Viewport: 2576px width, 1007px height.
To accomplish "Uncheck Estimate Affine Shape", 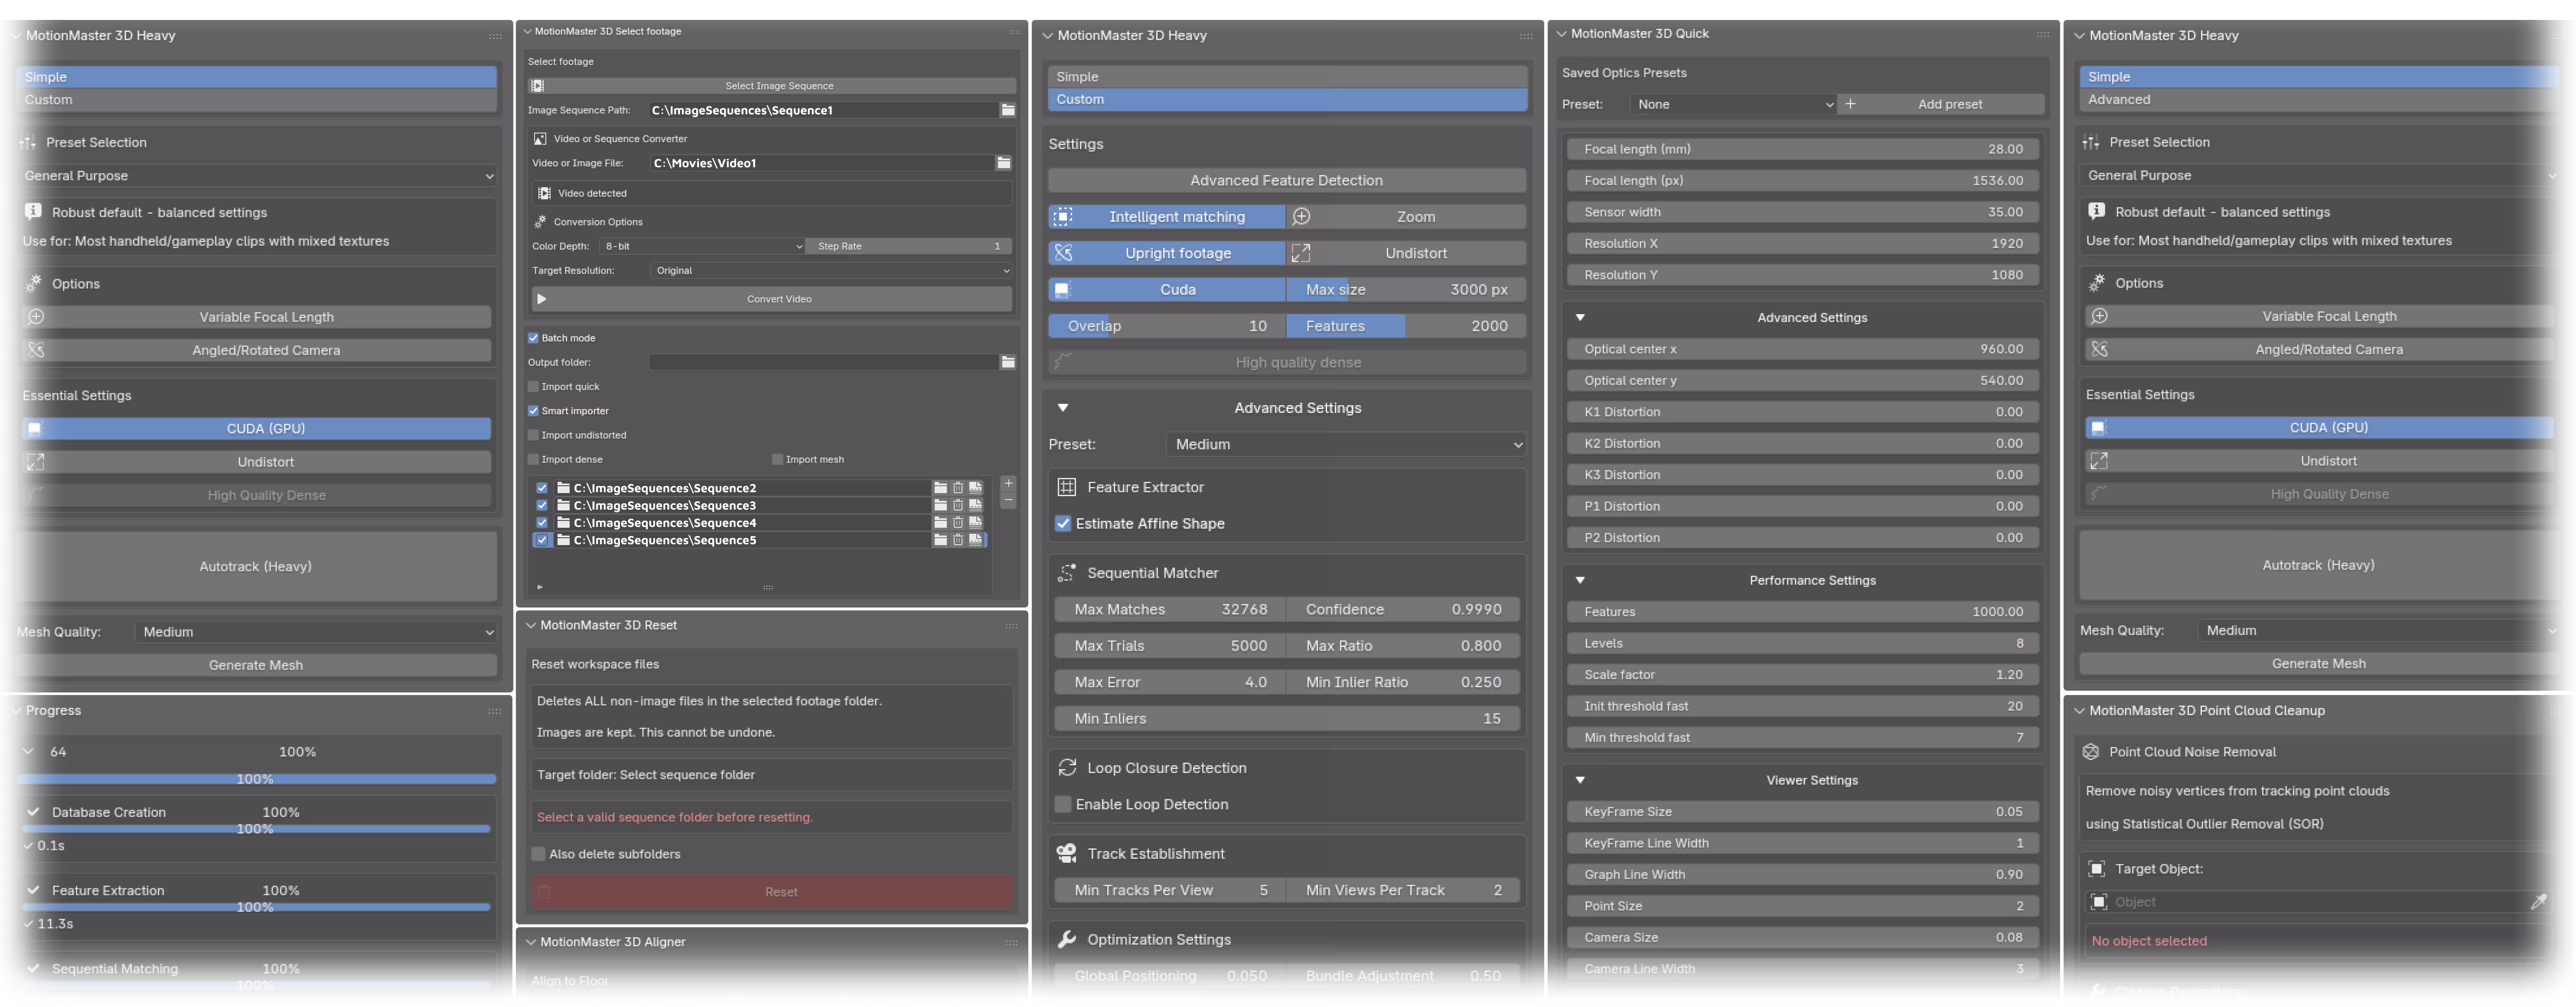I will point(1063,523).
